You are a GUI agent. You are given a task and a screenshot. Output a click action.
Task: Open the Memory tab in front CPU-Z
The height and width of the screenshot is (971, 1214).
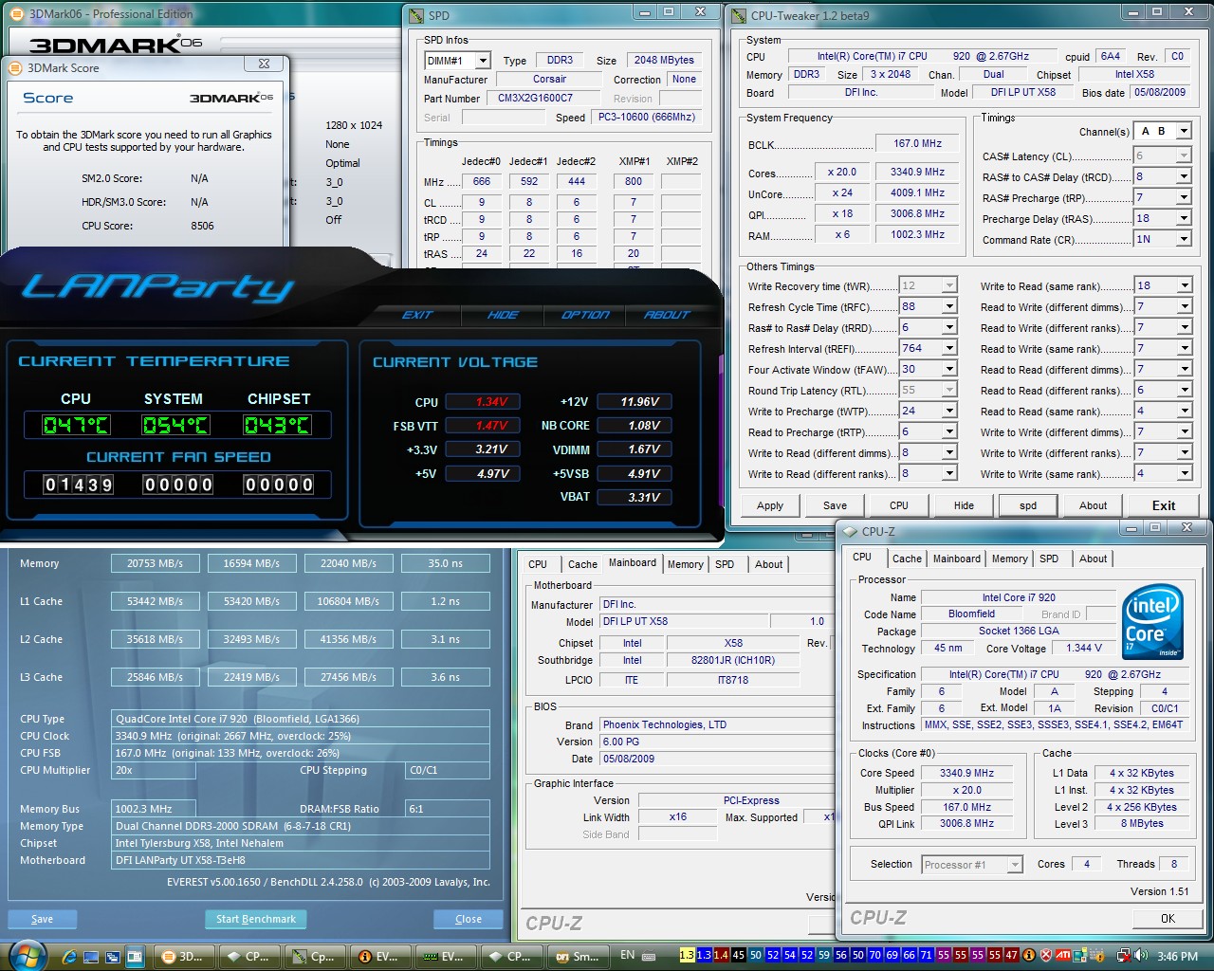click(1009, 559)
